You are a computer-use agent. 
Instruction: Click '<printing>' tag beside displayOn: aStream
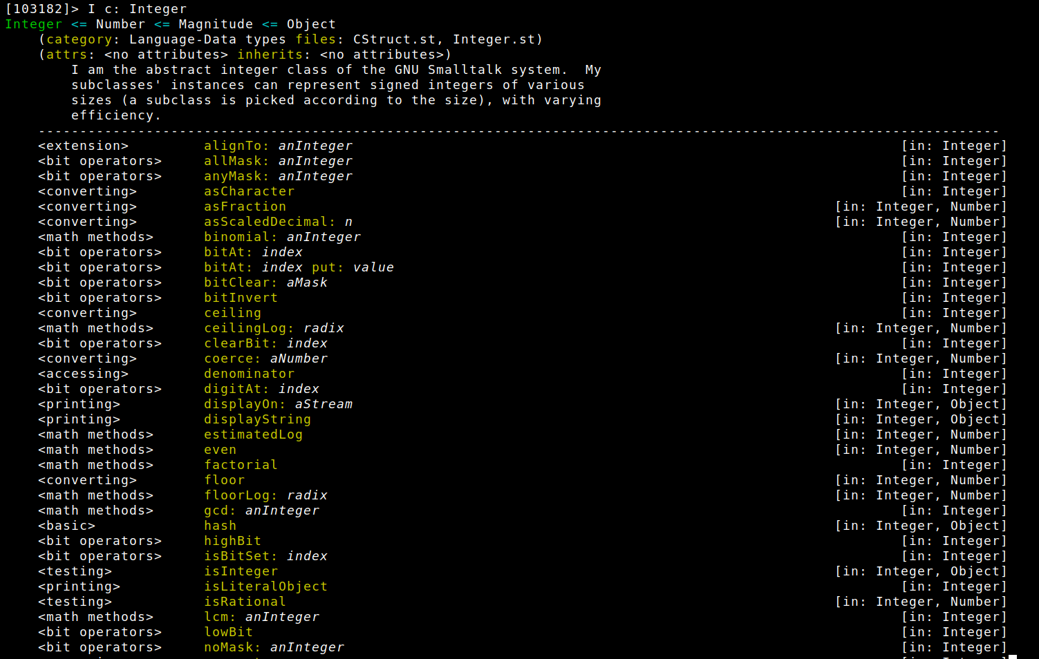[79, 404]
